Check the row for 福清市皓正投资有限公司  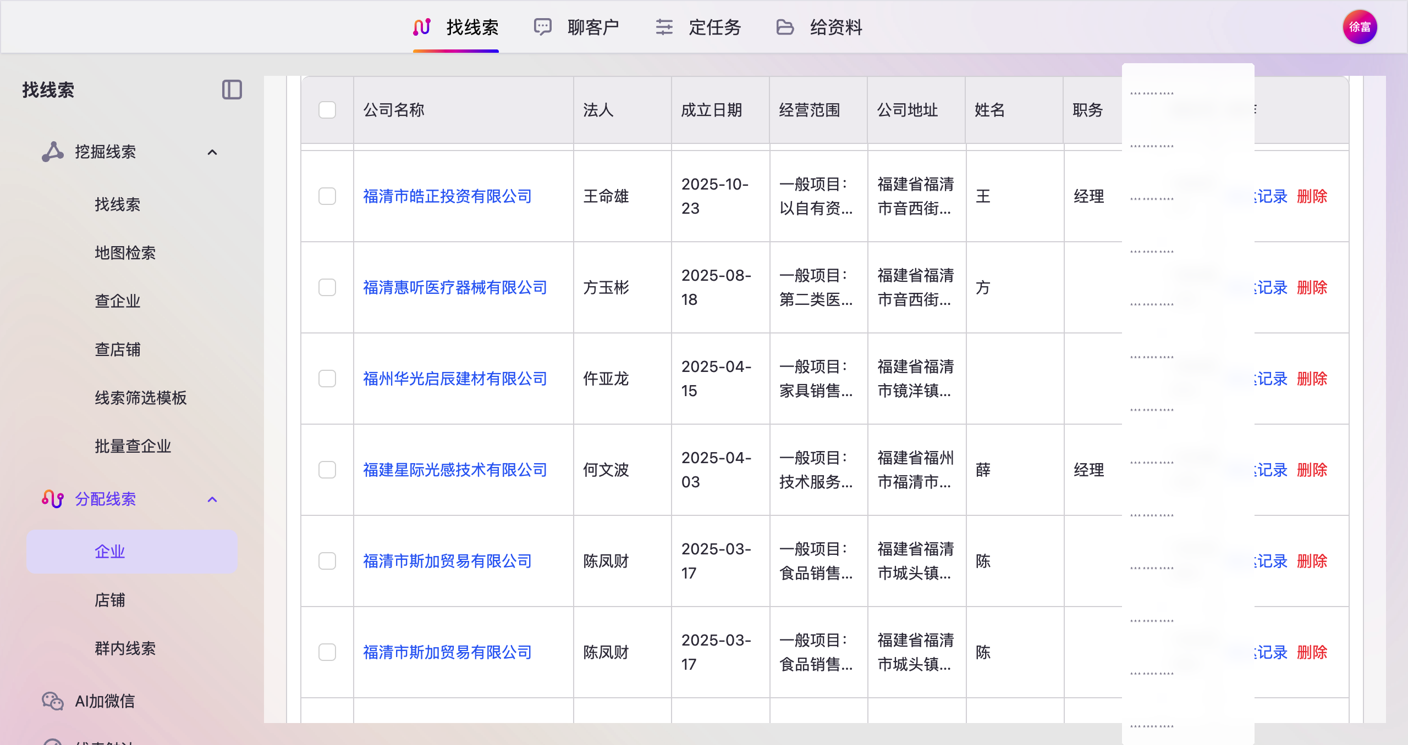(x=327, y=196)
